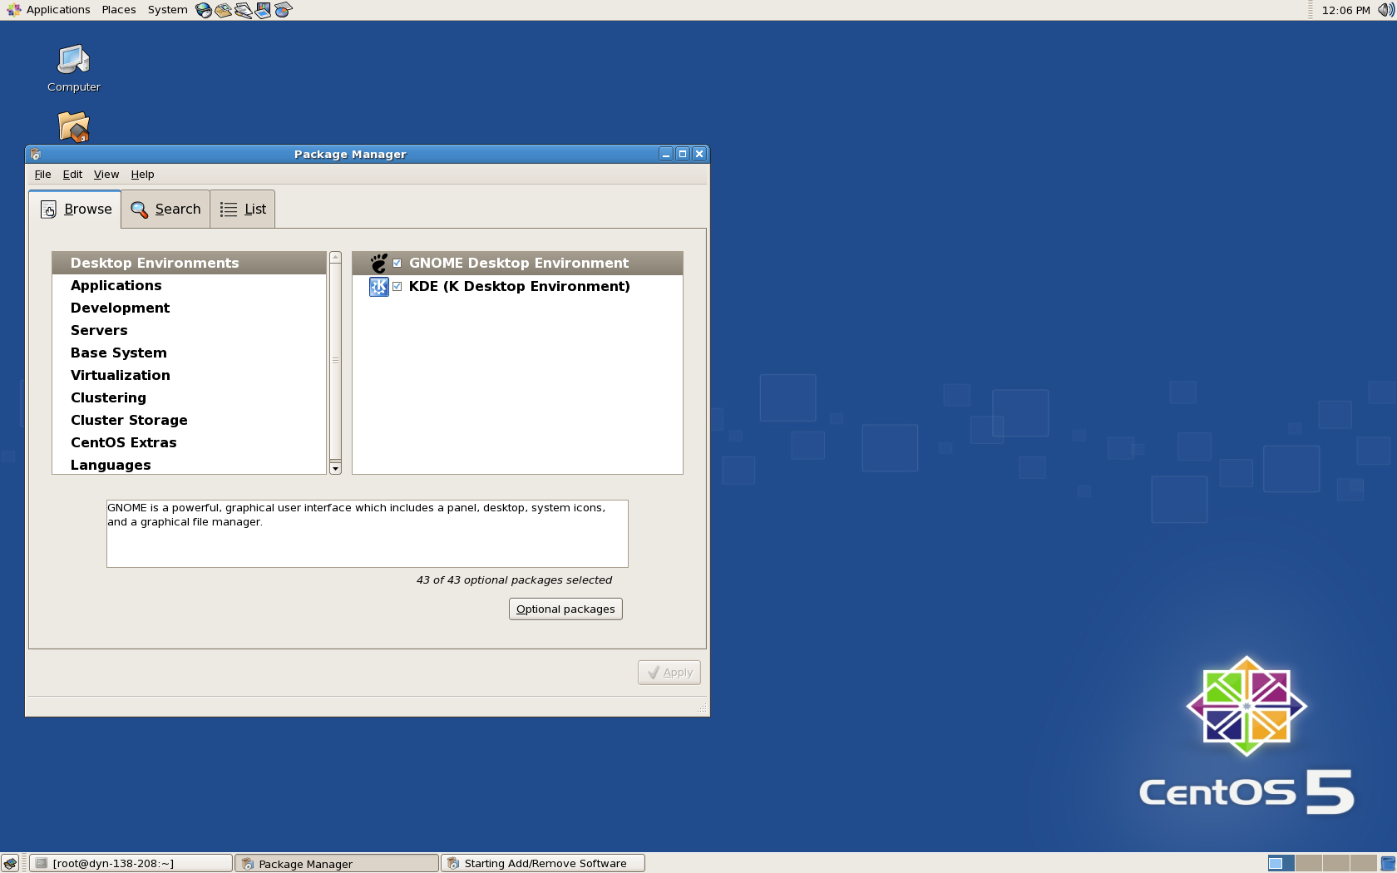Select the Virtualization category
Image resolution: width=1397 pixels, height=873 pixels.
point(190,375)
